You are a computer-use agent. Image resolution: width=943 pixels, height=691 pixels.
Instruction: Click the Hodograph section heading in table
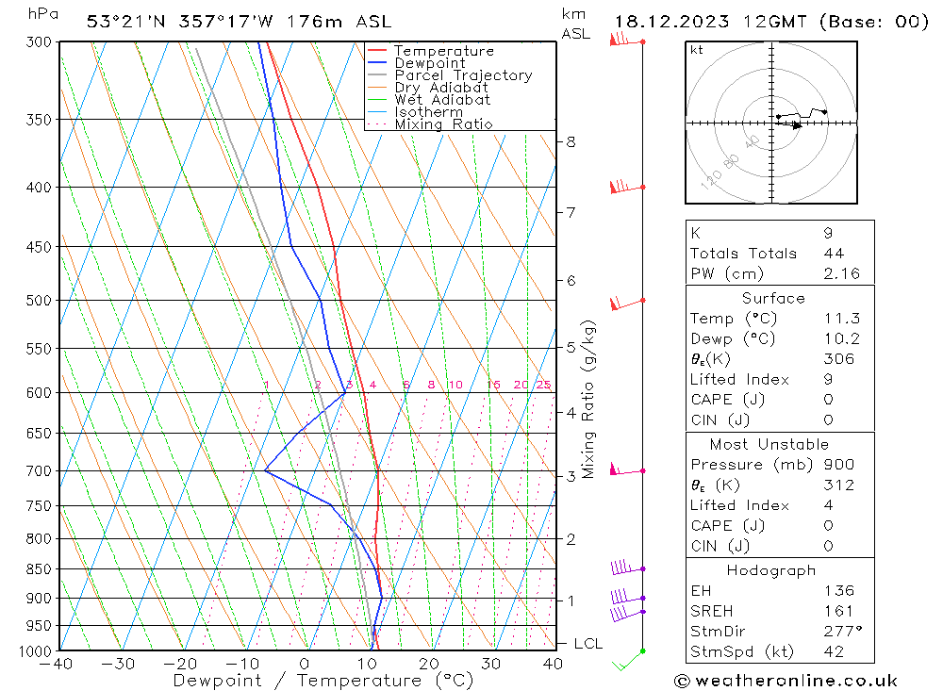pyautogui.click(x=771, y=570)
